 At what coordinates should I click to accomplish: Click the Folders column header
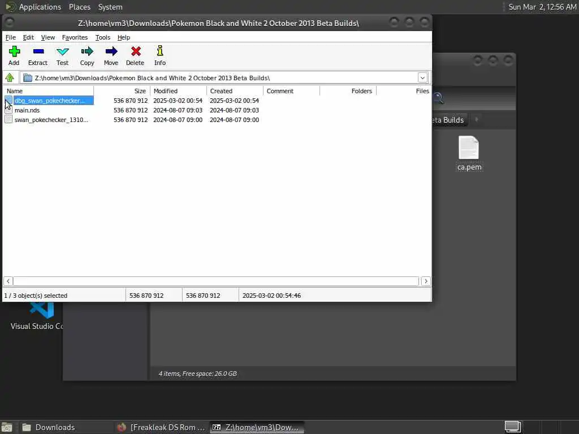pyautogui.click(x=348, y=91)
